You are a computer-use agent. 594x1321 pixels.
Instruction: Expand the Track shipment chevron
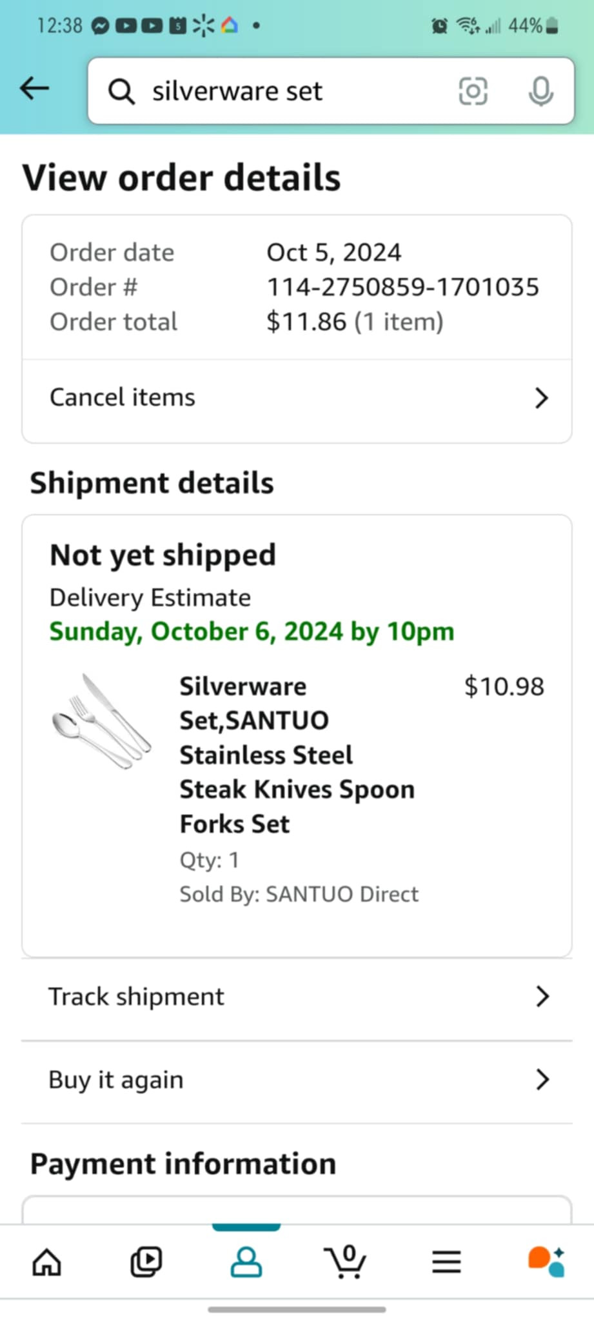point(542,997)
